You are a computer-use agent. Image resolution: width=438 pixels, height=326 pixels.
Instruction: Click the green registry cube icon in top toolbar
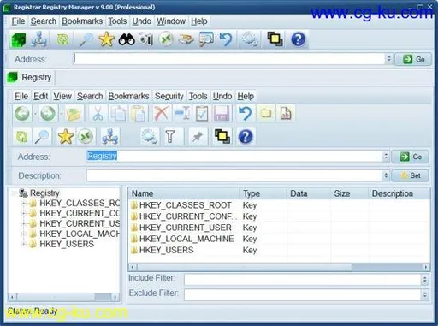coord(18,39)
